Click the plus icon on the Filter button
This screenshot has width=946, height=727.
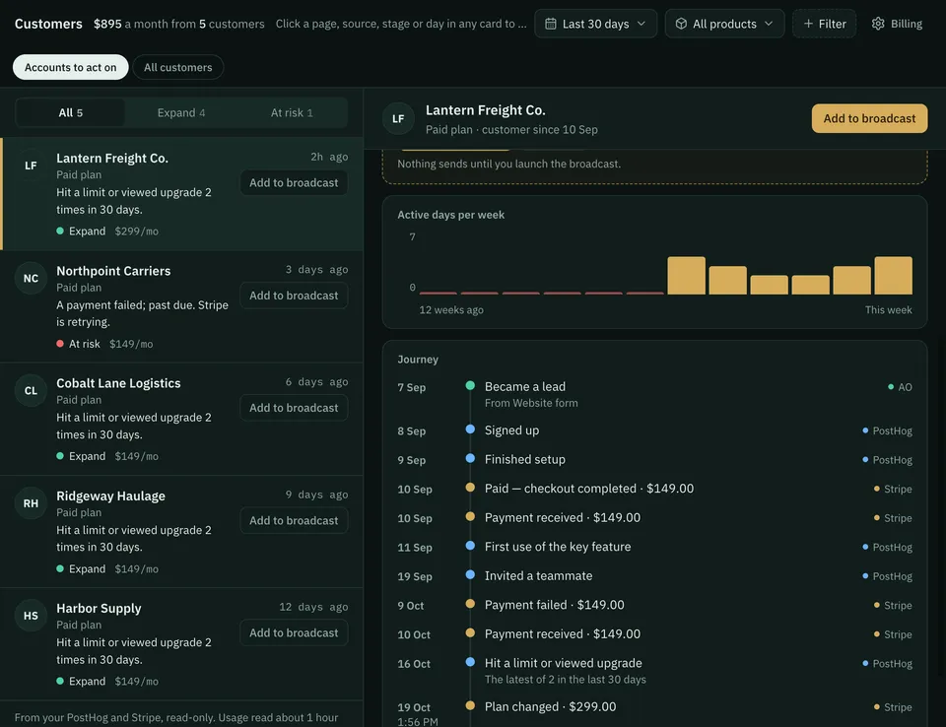808,24
